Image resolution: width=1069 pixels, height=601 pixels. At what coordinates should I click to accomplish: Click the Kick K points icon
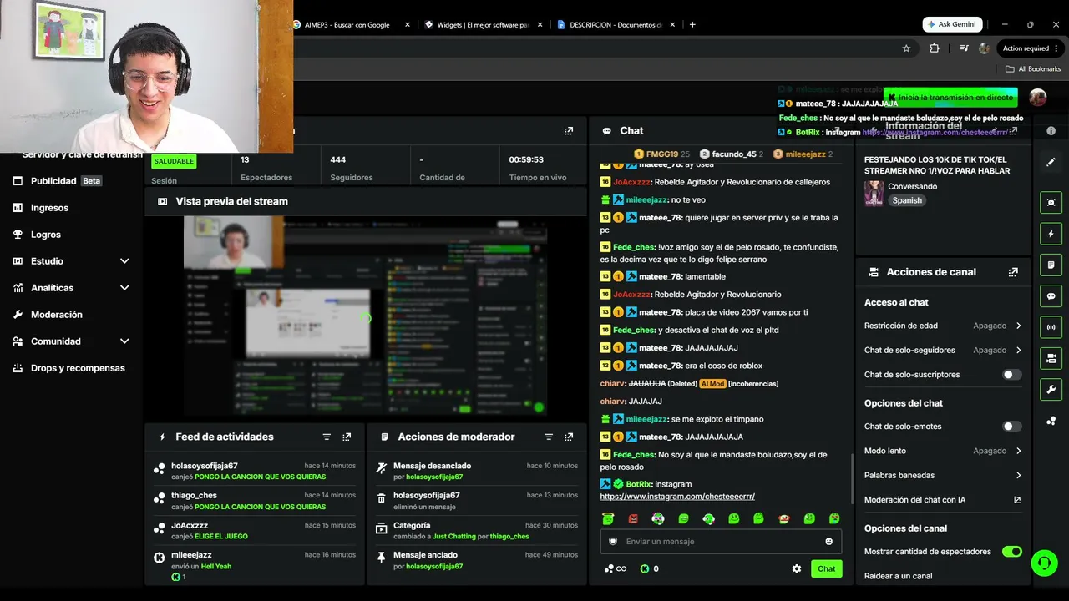[x=645, y=569]
